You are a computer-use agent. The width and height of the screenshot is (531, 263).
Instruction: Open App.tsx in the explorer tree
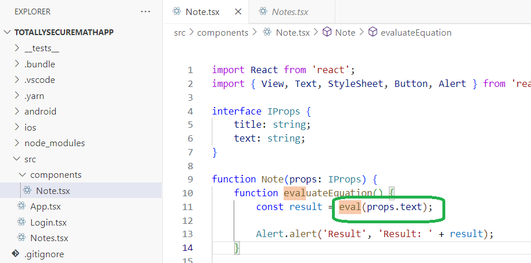[45, 207]
